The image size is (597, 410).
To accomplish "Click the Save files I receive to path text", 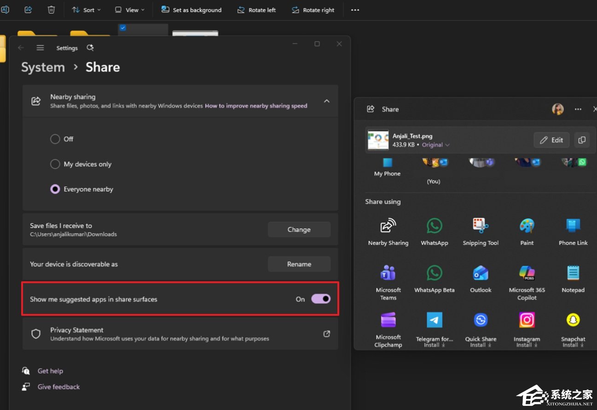I will pyautogui.click(x=73, y=234).
